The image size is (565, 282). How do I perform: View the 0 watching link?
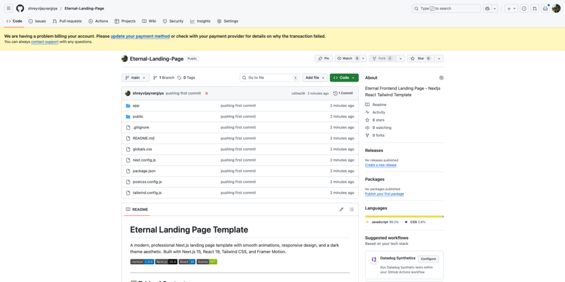click(x=378, y=128)
